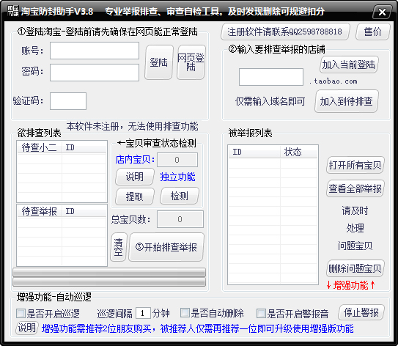Toggle the 是否自动删除 checkbox
Viewport: 398px width, 346px height.
tap(185, 313)
